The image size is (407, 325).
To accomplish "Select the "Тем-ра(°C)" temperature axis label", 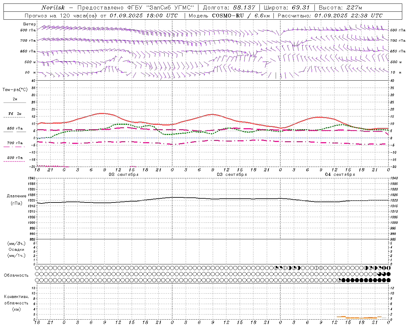I will pos(15,90).
